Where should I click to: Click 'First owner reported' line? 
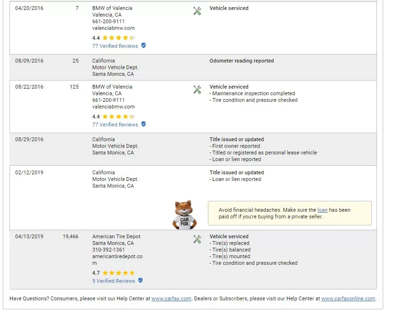234,146
